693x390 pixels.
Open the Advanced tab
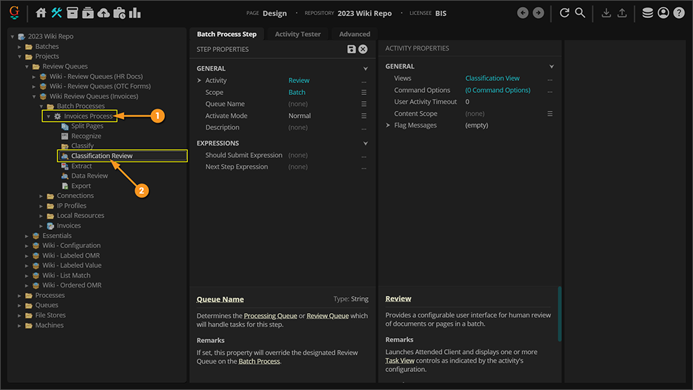pyautogui.click(x=354, y=34)
